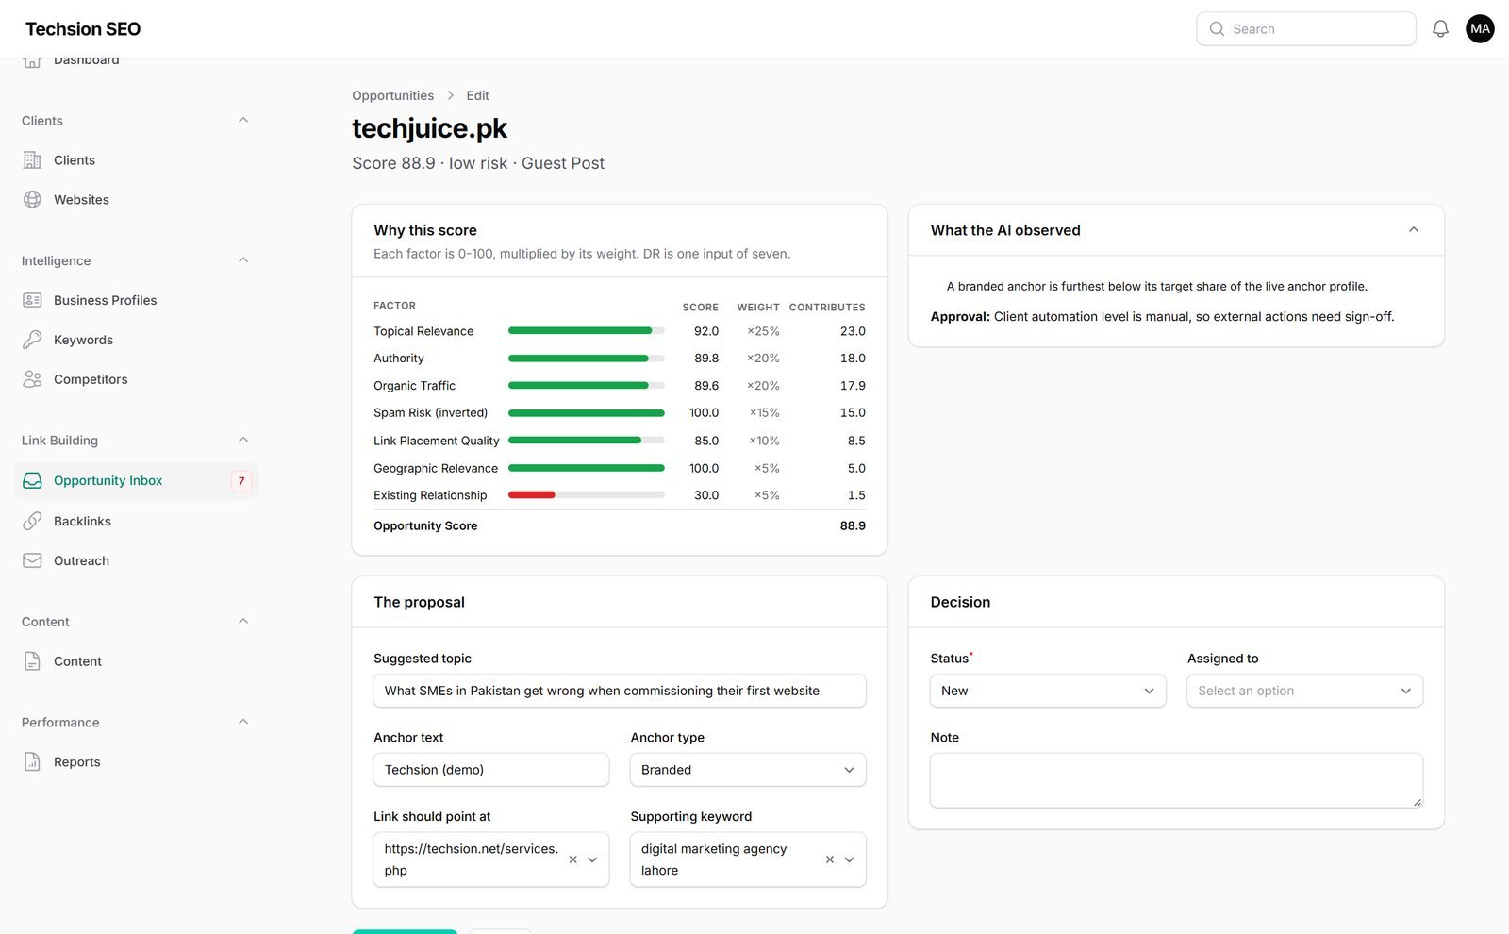
Task: Open the Anchor type dropdown
Action: tap(748, 770)
